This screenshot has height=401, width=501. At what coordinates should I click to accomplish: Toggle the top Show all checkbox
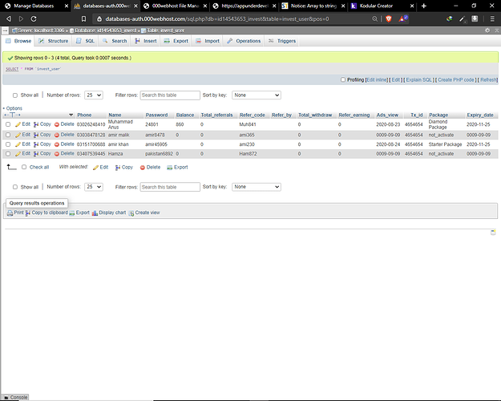15,95
